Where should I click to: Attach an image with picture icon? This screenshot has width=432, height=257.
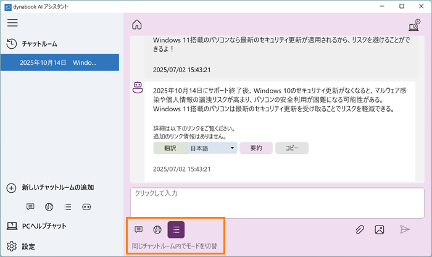(380, 229)
